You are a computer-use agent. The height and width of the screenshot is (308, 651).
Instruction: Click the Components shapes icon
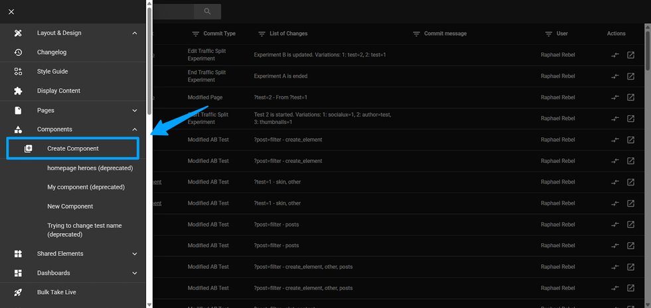(x=18, y=129)
